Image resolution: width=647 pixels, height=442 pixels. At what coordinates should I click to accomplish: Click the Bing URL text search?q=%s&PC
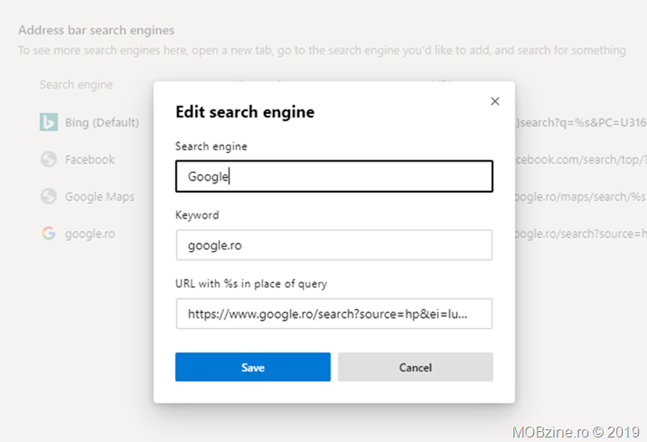581,123
